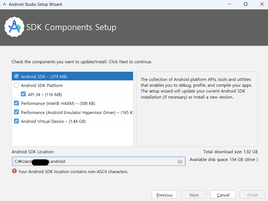
Task: Select the Android SDK – (379 MB) row
Action: (73, 76)
